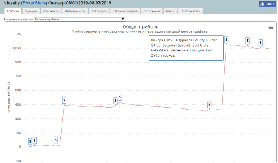Screen dimensions: 278x163
Task: Click the 450 y-axis label
Action: pyautogui.click(x=18, y=105)
